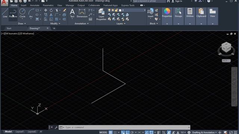The width and height of the screenshot is (239, 134).
Task: Choose the Rectangle draw tool
Action: click(x=37, y=10)
